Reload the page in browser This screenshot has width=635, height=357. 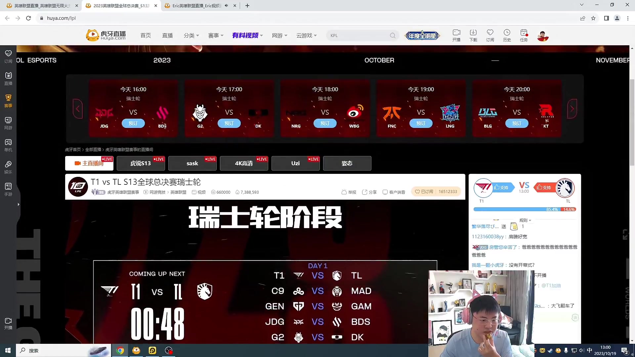pos(28,18)
